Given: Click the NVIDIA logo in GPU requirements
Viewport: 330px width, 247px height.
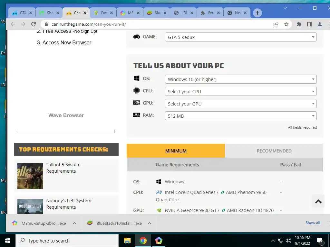Looking at the screenshot, I should click(x=159, y=210).
